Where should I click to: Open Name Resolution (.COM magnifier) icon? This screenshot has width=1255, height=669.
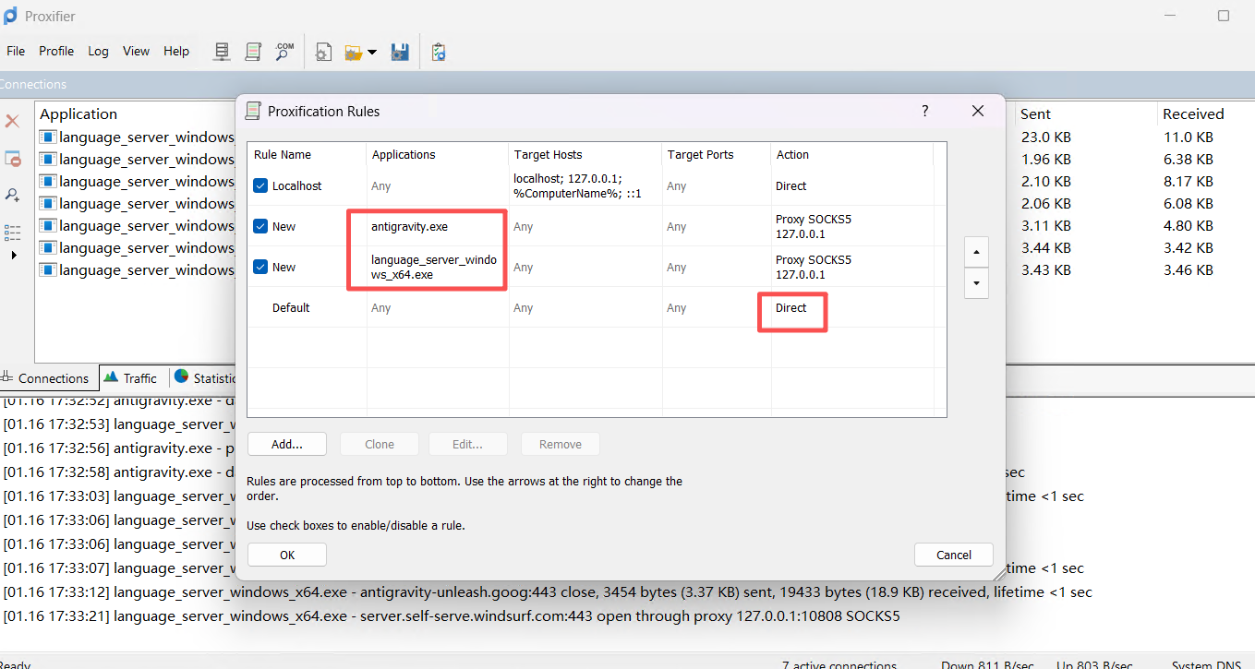tap(284, 52)
